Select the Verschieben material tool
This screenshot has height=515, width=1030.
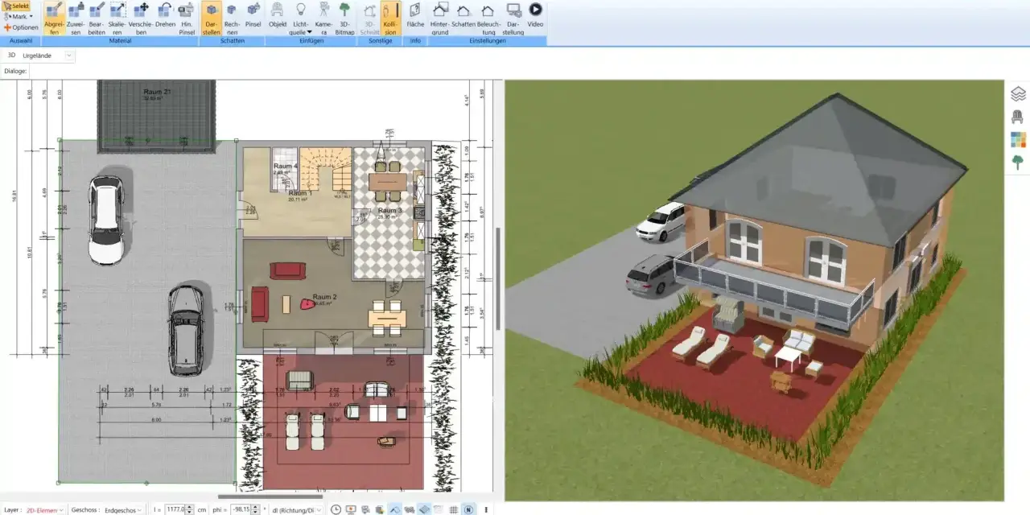click(141, 18)
